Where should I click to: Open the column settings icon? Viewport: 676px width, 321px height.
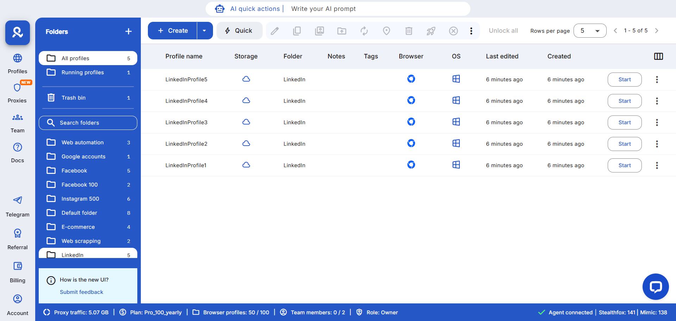pos(658,56)
